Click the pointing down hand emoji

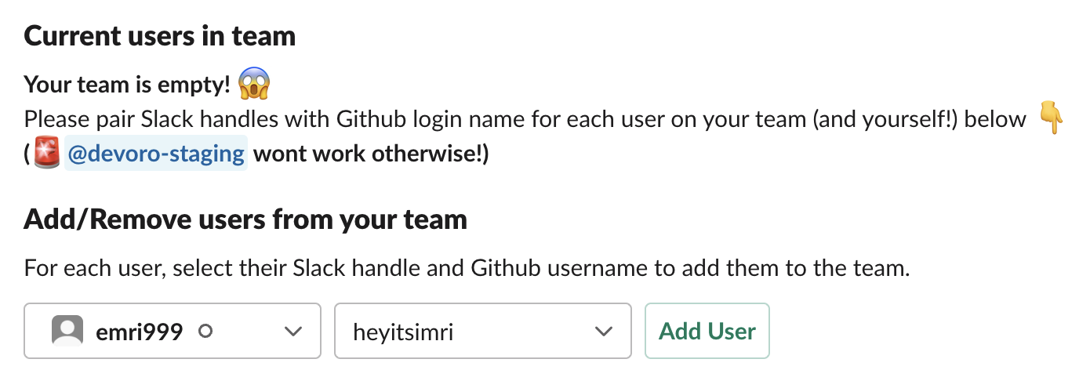point(1050,118)
